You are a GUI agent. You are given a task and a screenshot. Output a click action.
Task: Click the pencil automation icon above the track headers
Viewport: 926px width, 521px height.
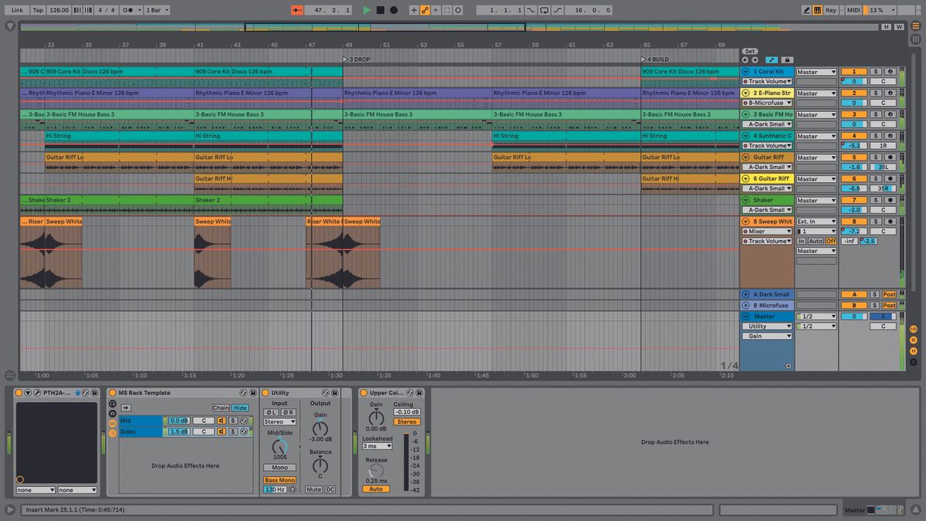click(x=771, y=59)
